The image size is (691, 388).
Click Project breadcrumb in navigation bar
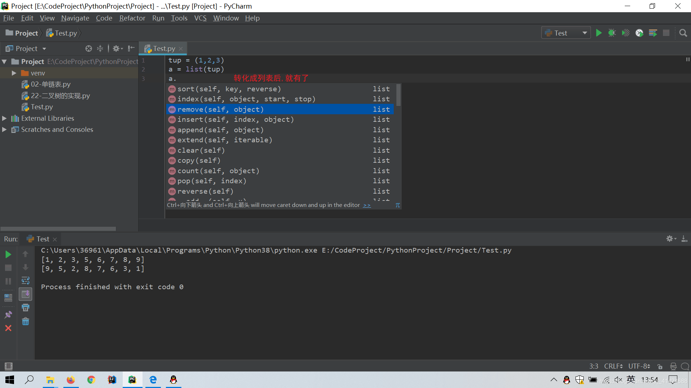tap(22, 33)
